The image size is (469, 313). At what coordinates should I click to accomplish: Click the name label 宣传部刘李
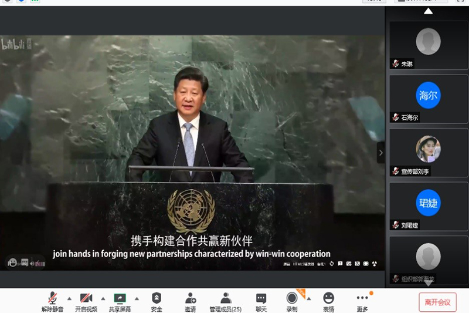[x=415, y=171]
